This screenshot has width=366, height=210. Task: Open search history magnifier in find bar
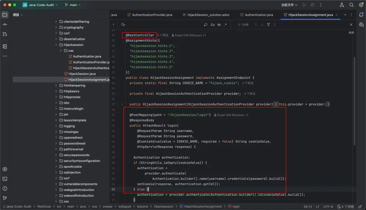coord(123,25)
